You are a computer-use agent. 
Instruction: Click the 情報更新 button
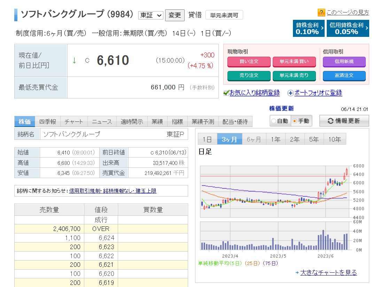pyautogui.click(x=344, y=121)
